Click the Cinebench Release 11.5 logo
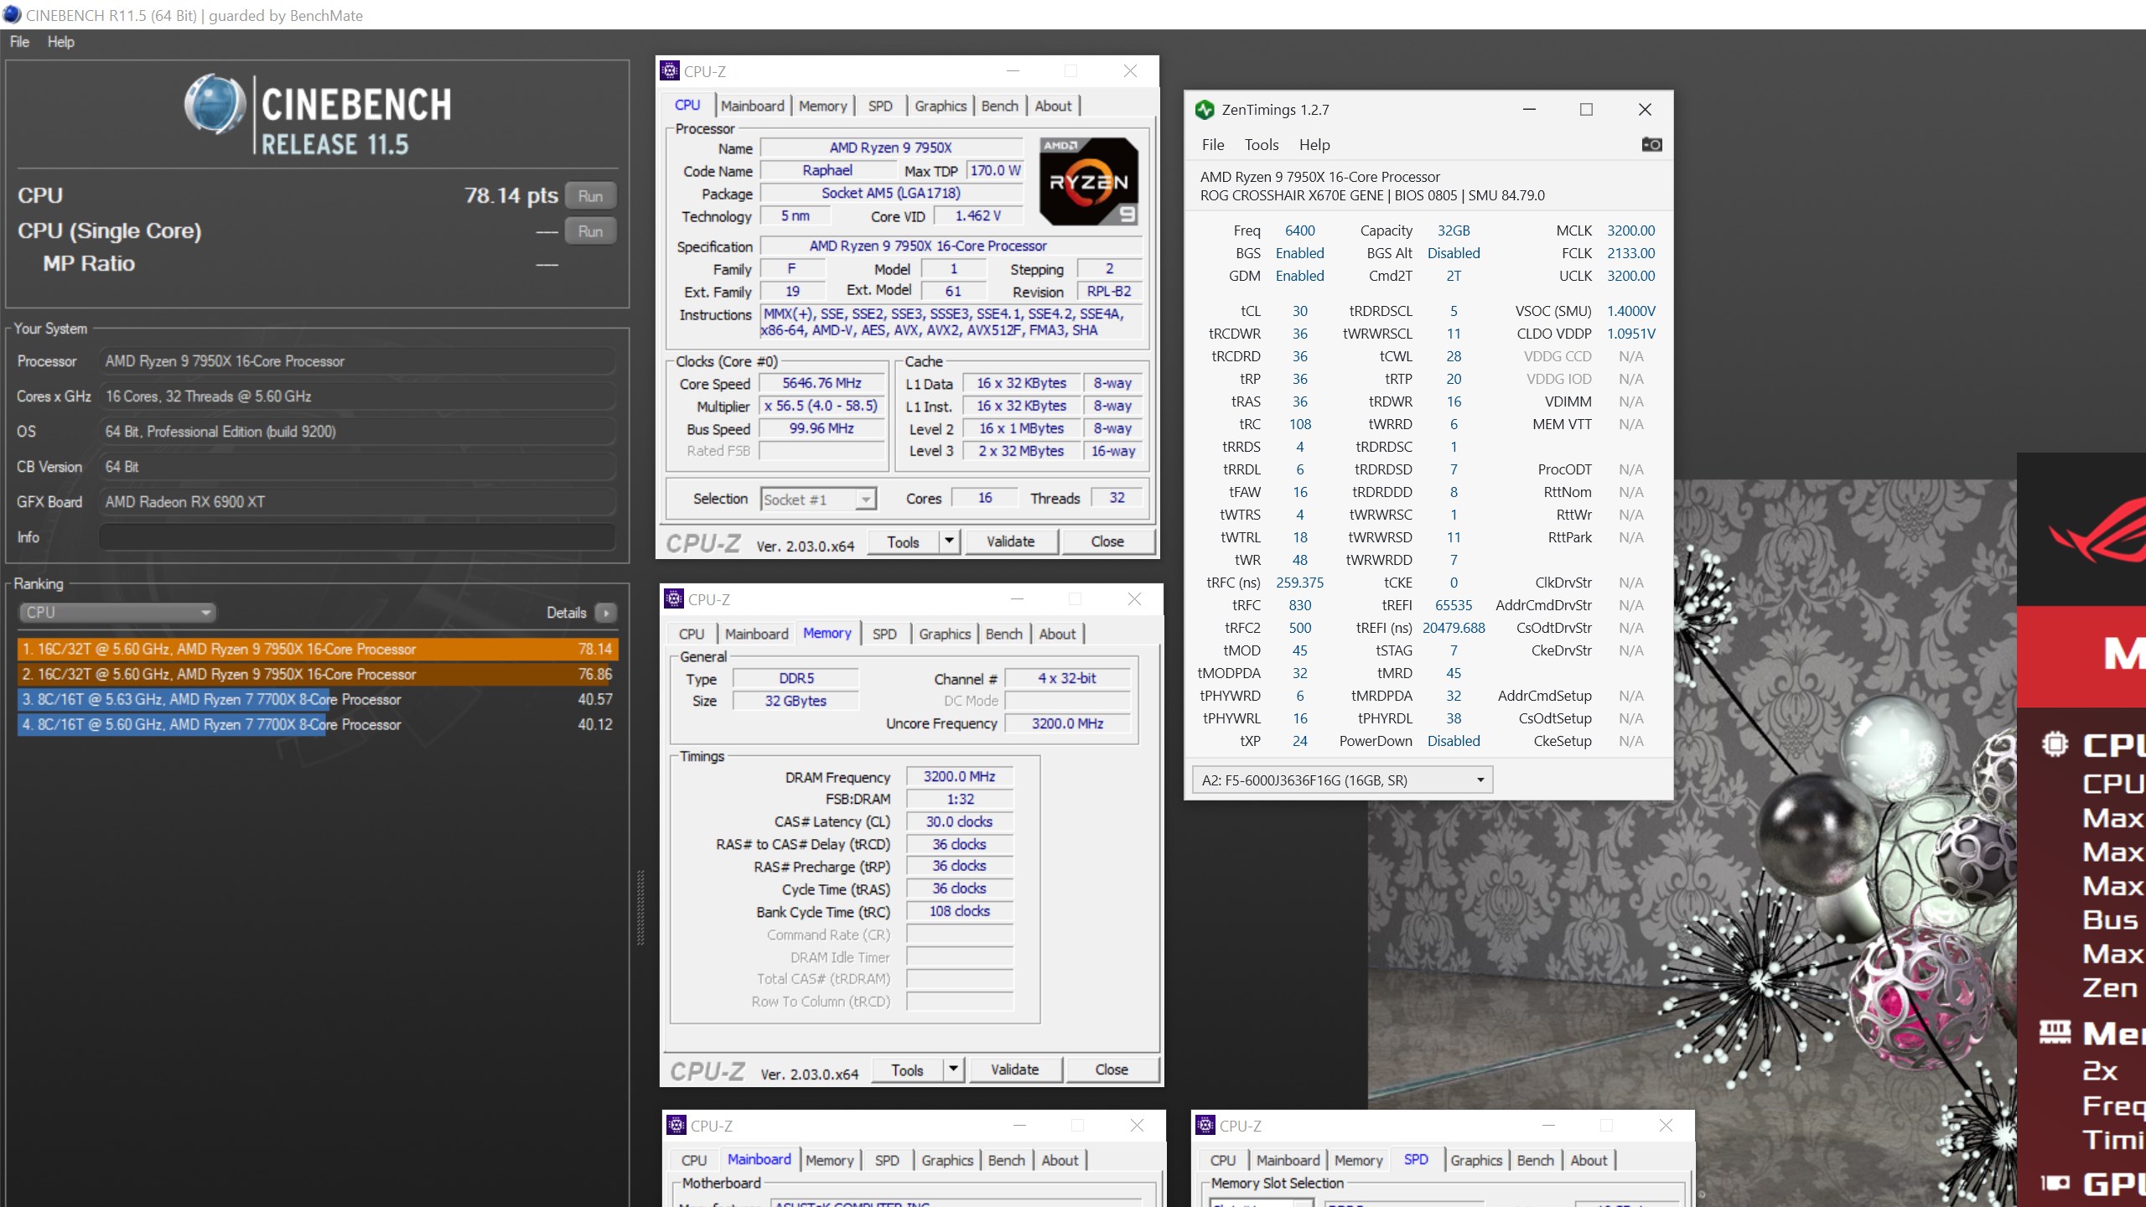The width and height of the screenshot is (2146, 1207). point(319,116)
